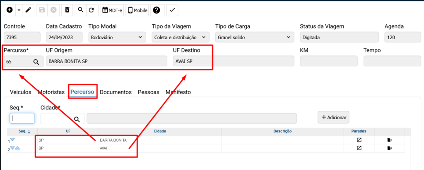Click the trash delete icon in toolbar
This screenshot has height=170, width=424.
(68, 10)
